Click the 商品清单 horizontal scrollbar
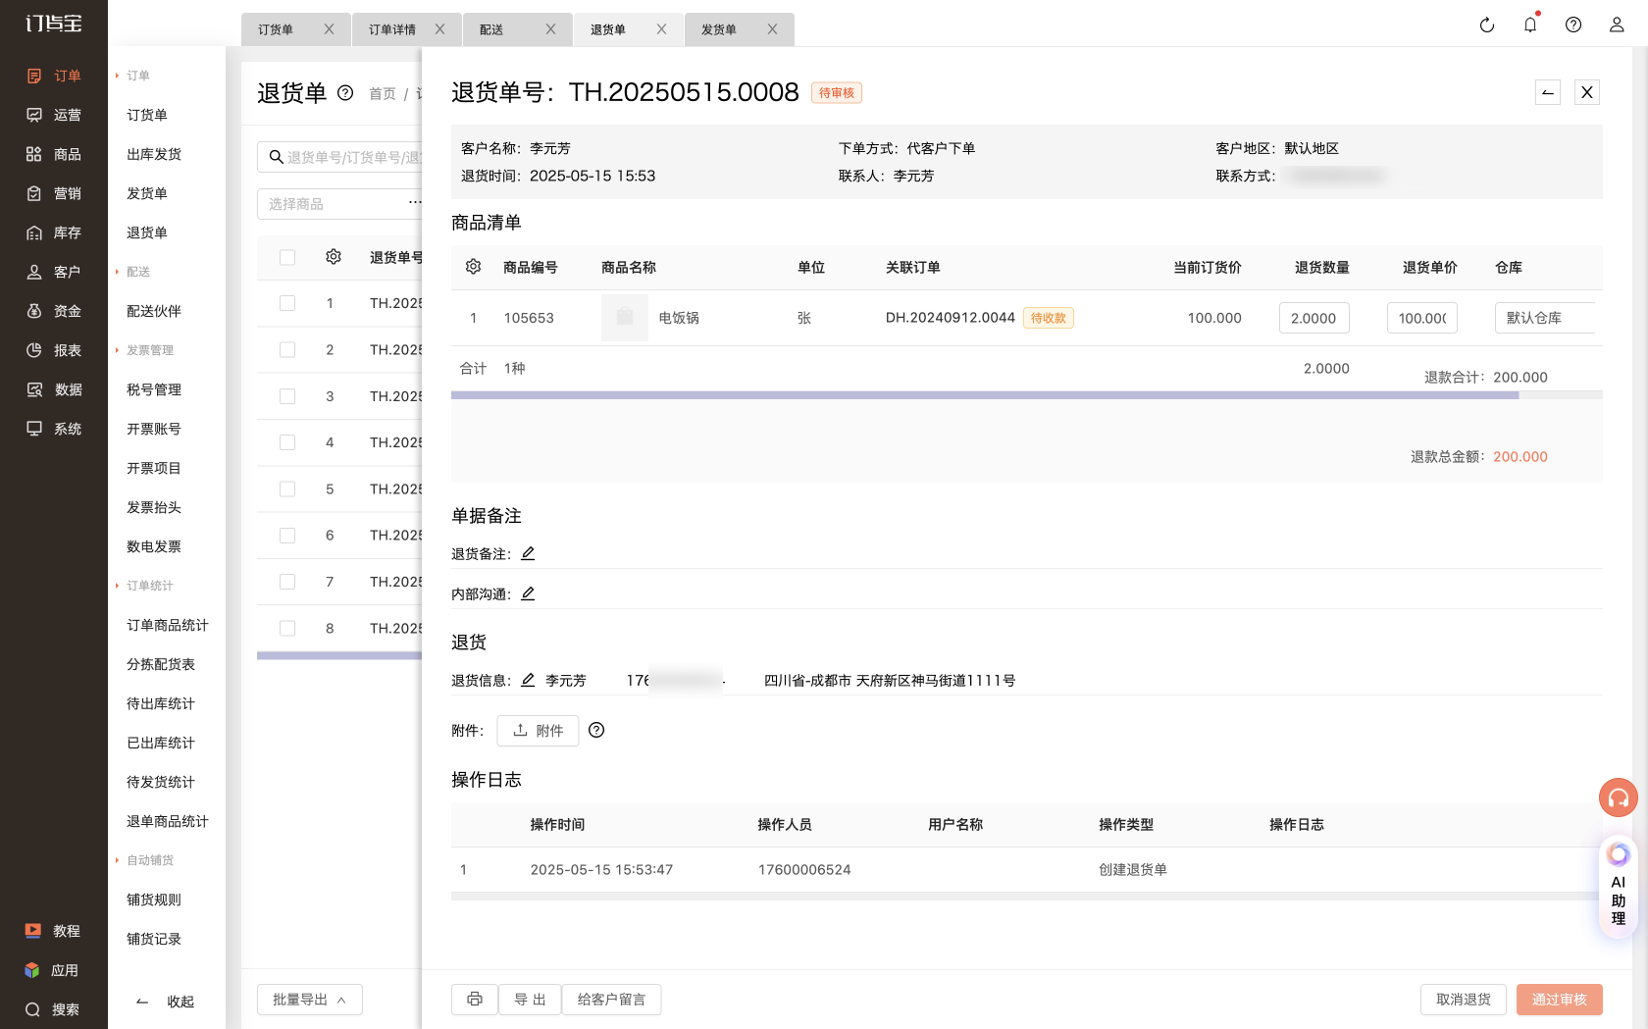 coord(985,395)
